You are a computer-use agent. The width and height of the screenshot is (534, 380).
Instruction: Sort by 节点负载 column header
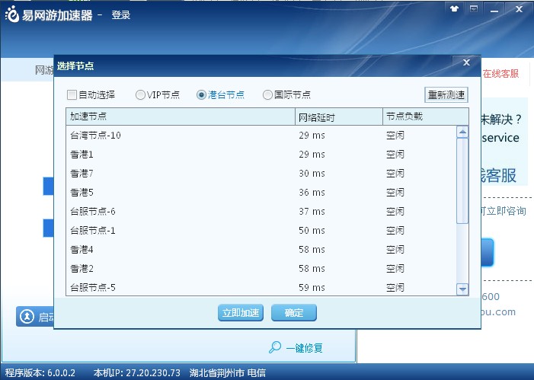click(x=426, y=117)
